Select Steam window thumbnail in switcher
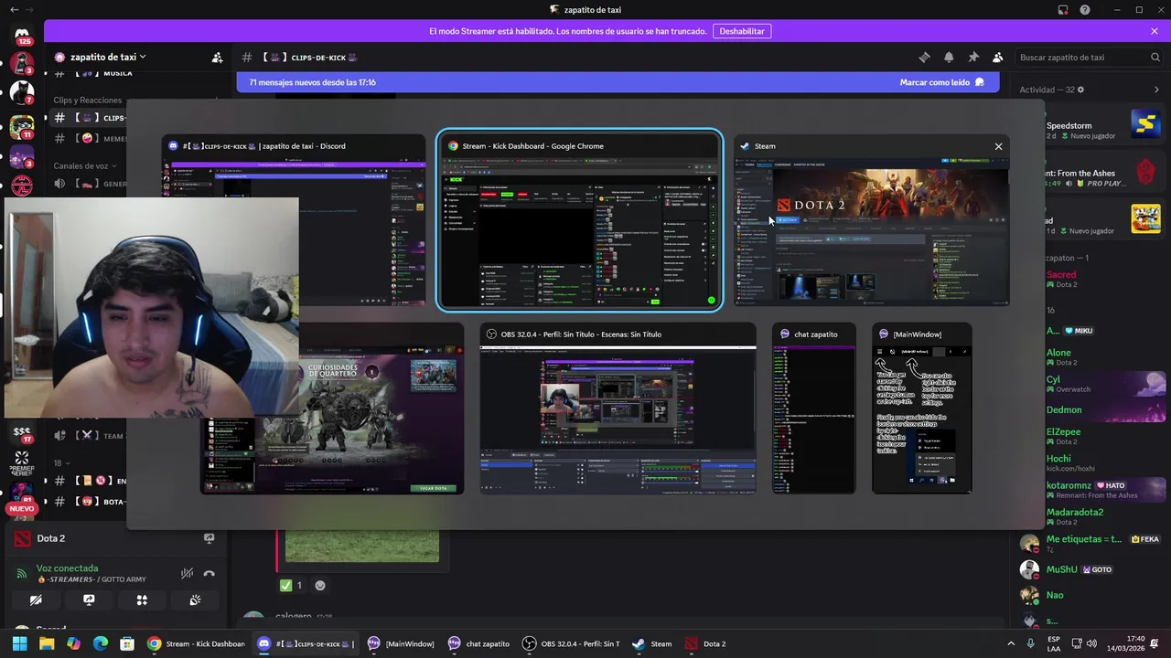Image resolution: width=1171 pixels, height=658 pixels. (871, 220)
